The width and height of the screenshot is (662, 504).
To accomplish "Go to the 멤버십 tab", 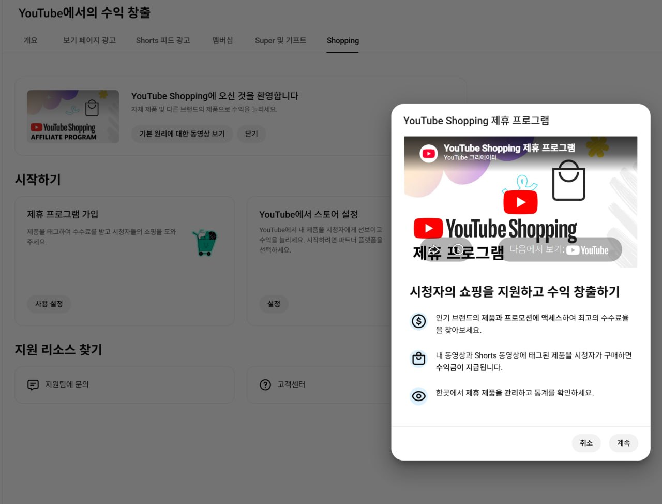I will (222, 40).
